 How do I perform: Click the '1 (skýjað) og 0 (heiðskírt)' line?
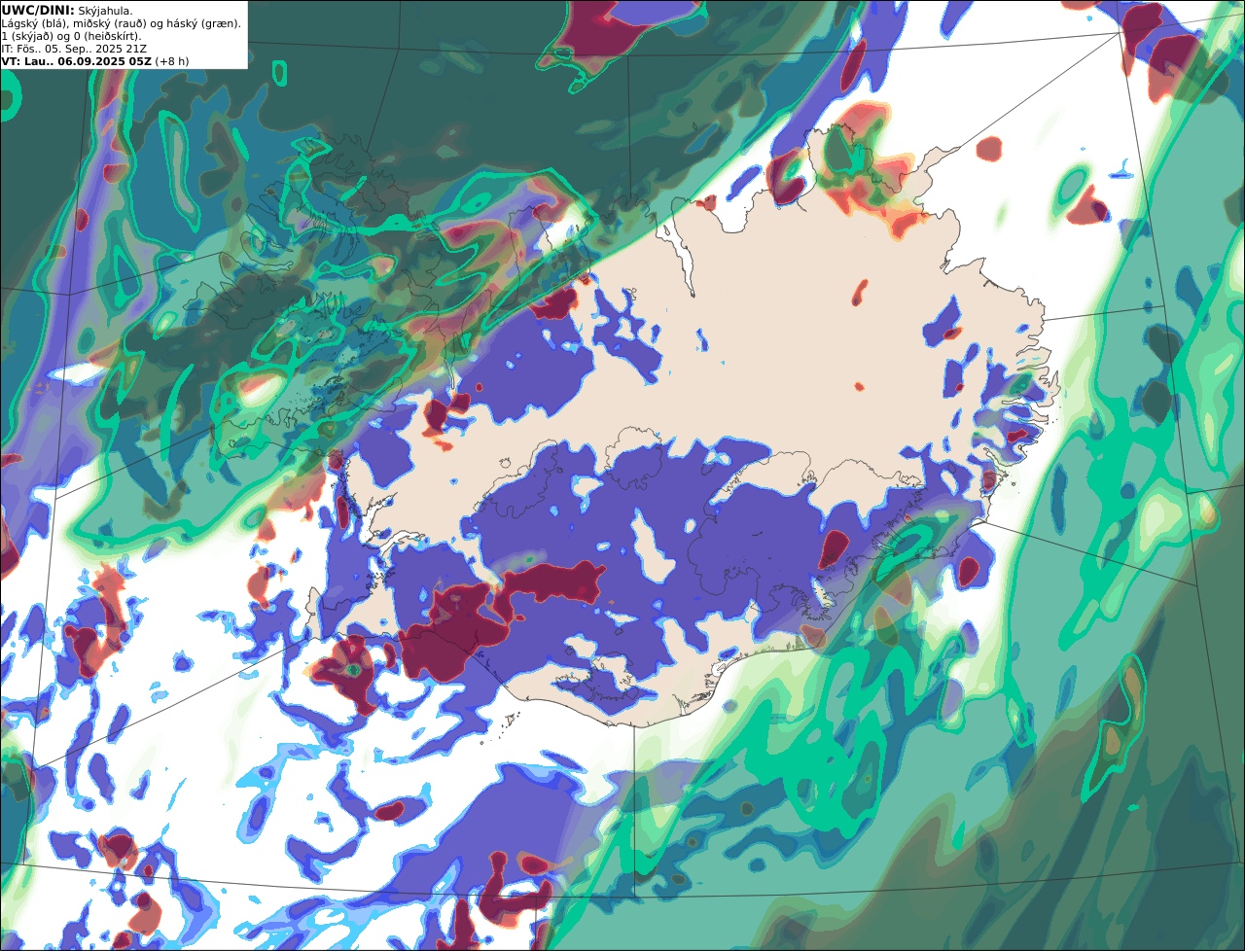pos(71,36)
